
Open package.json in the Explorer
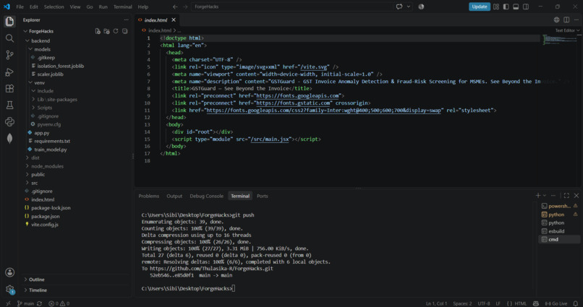(x=46, y=216)
